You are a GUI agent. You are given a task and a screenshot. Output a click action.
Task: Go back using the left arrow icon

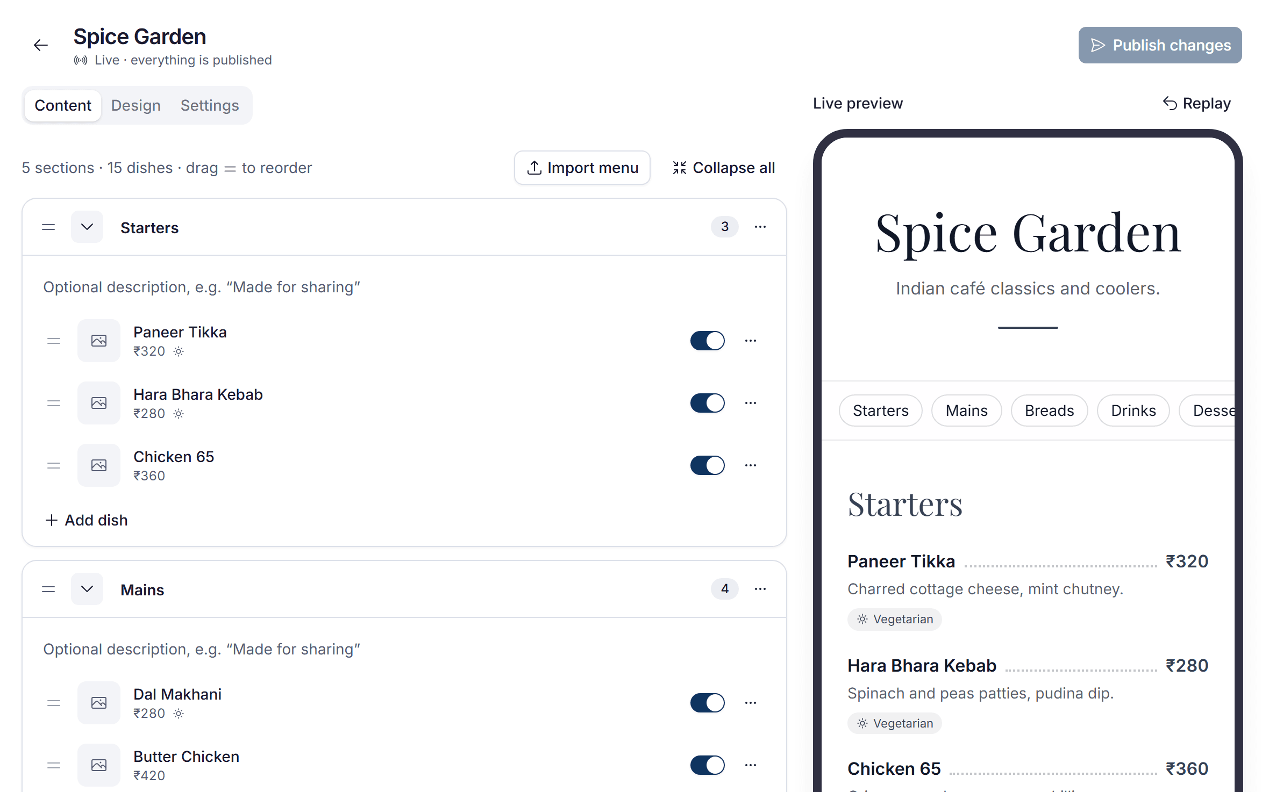tap(41, 45)
